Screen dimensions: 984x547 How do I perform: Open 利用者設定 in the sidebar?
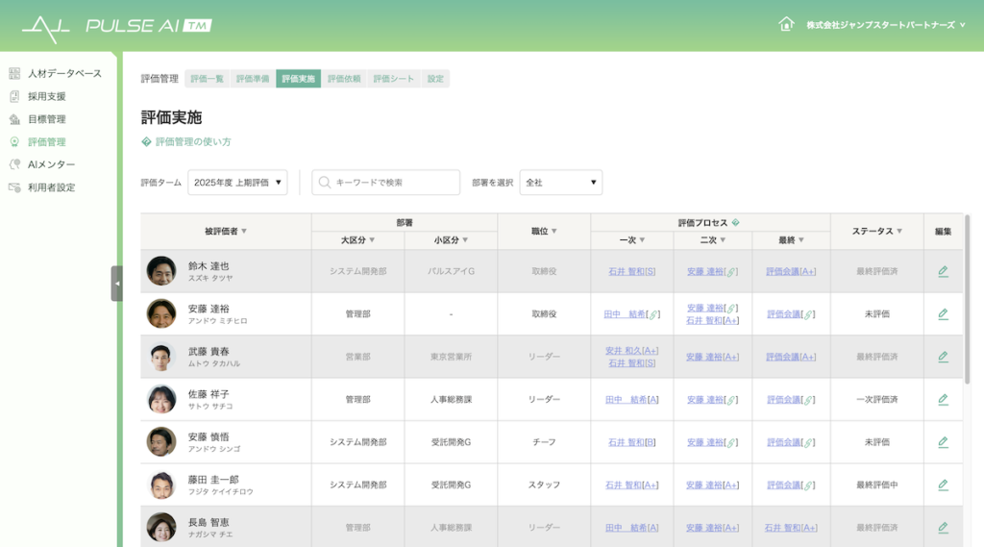(51, 187)
